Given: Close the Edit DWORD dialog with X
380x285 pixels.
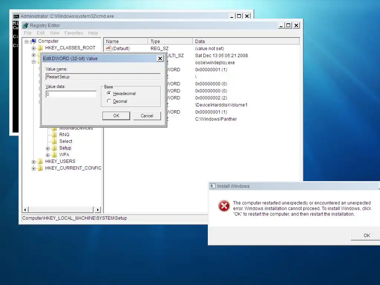Looking at the screenshot, I should click(160, 58).
